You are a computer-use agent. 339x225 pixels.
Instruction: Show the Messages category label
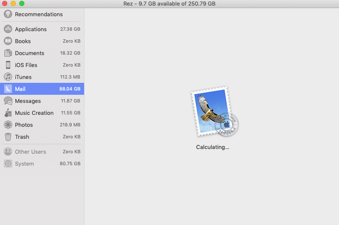[x=28, y=101]
